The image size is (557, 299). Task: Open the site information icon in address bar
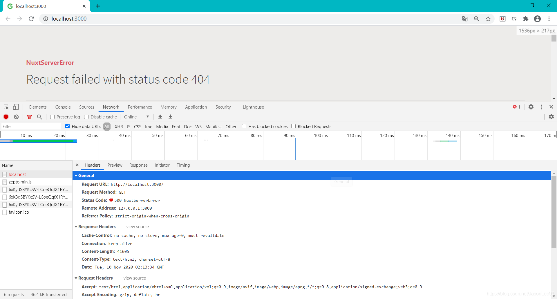tap(46, 19)
